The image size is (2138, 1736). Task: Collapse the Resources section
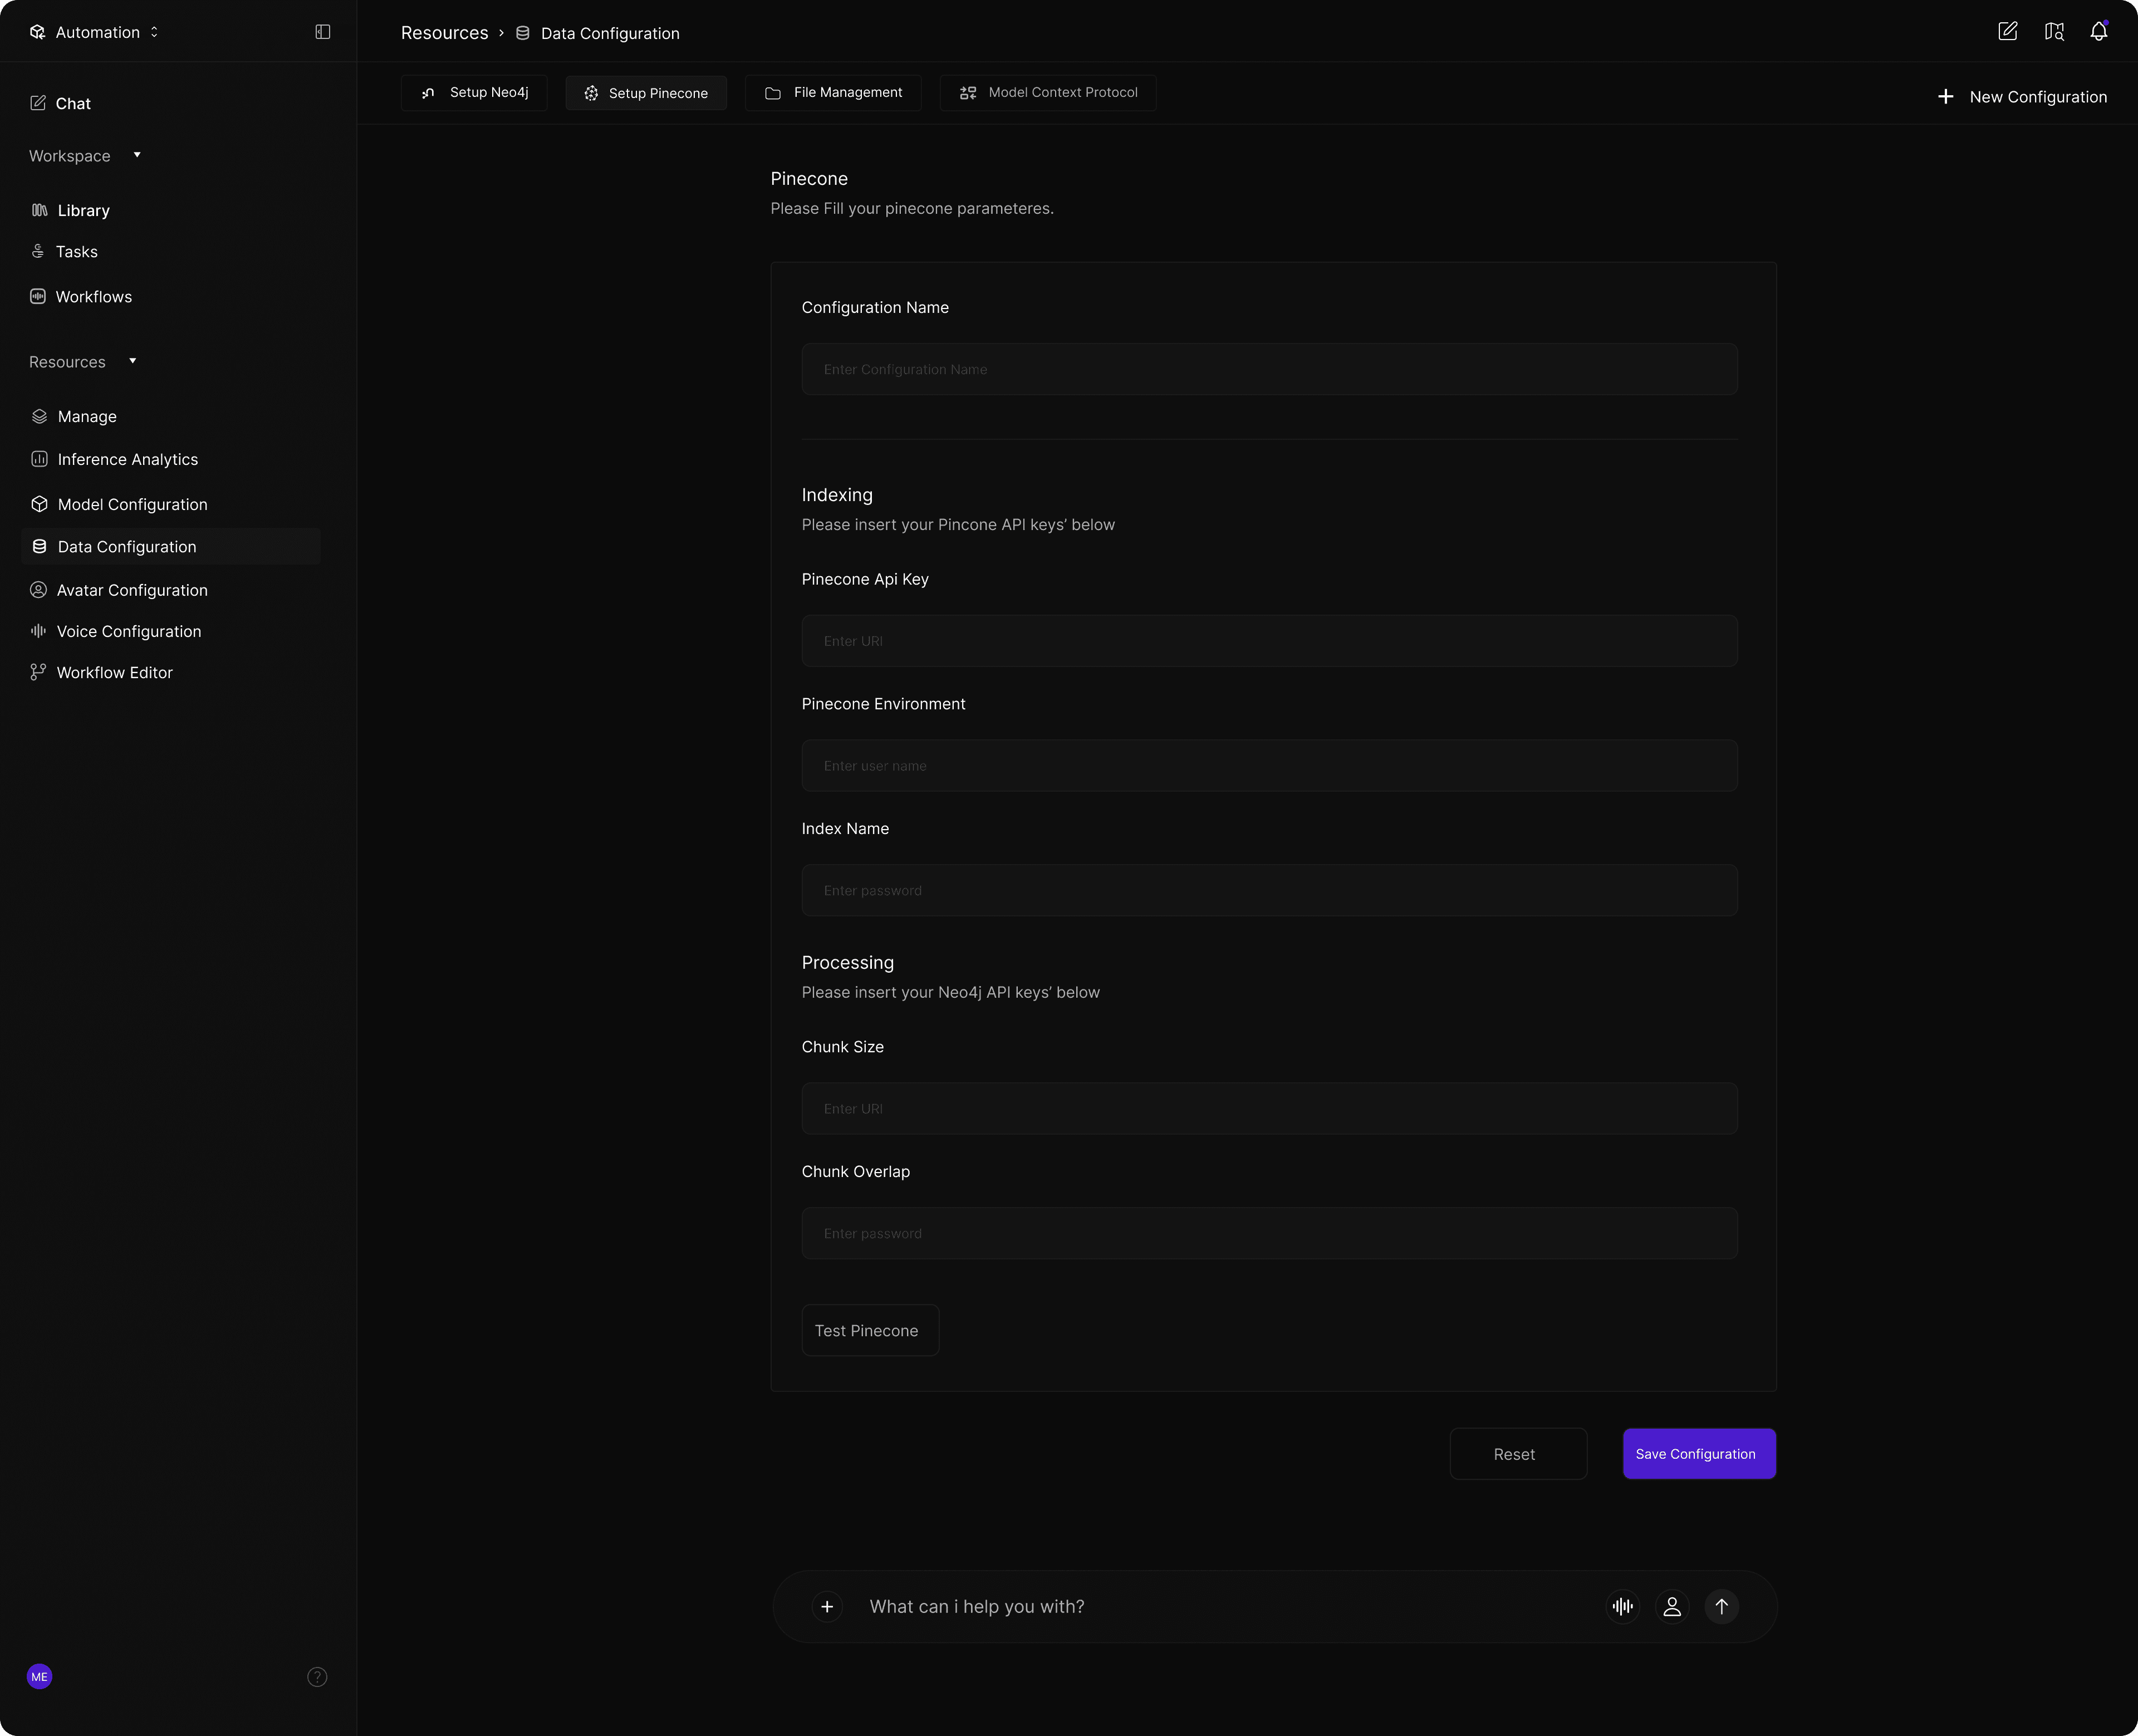(x=132, y=361)
